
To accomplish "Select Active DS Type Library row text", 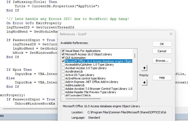I will [80, 75].
